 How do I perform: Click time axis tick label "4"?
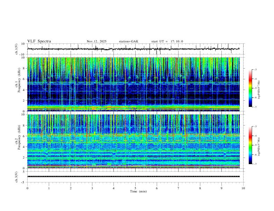[x=114, y=188]
